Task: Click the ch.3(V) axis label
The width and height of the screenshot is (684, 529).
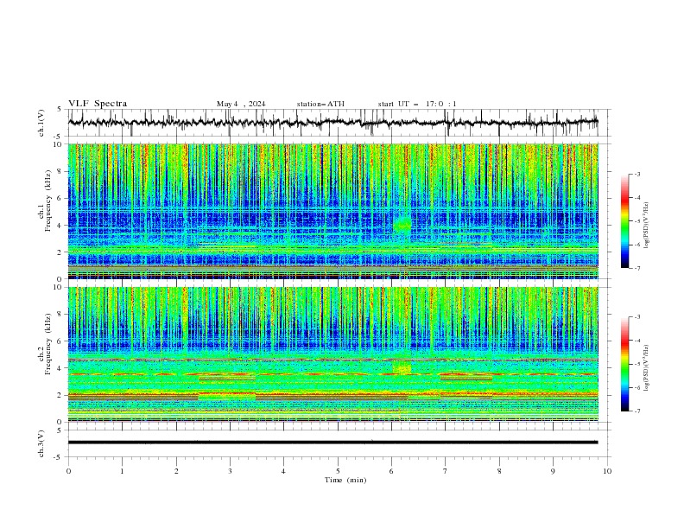Action: click(41, 443)
